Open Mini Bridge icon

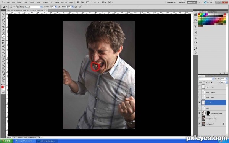tap(83, 2)
